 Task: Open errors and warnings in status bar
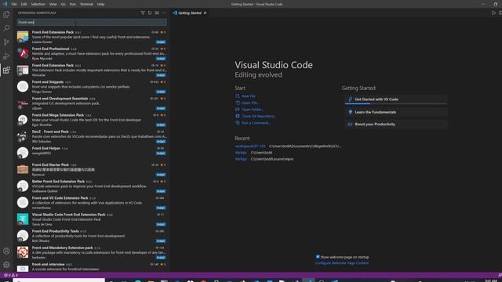point(11,275)
